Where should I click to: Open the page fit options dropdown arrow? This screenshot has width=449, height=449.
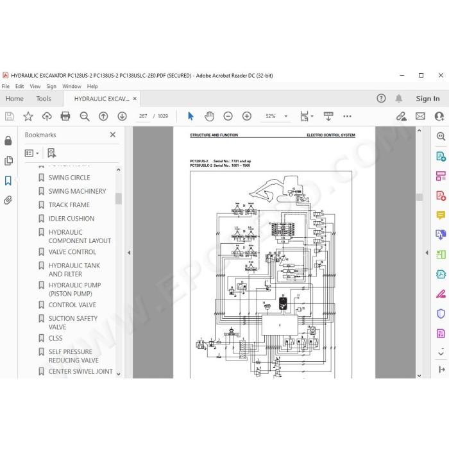click(x=312, y=116)
